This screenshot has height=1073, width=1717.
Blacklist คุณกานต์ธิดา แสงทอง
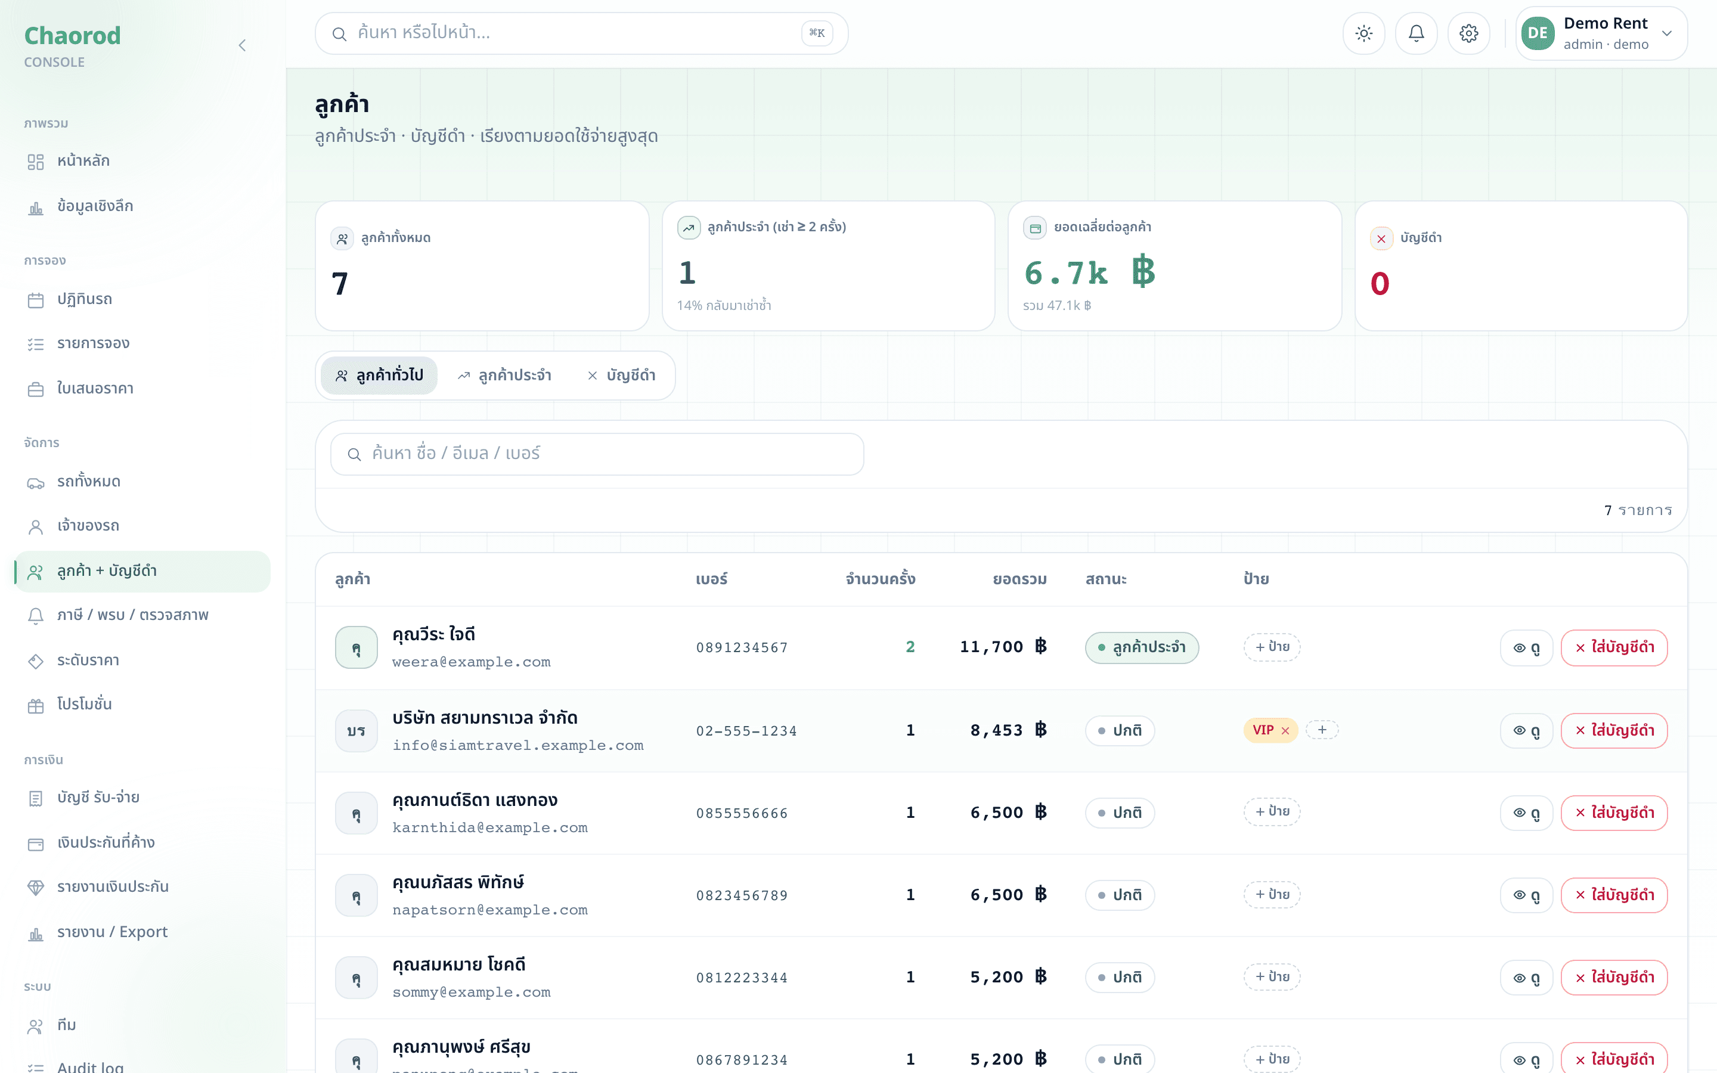tap(1614, 813)
